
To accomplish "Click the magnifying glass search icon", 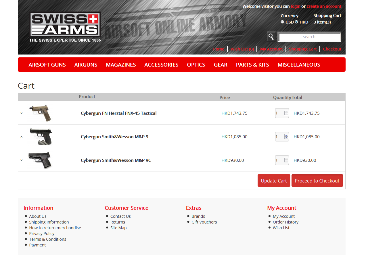I will tap(271, 37).
